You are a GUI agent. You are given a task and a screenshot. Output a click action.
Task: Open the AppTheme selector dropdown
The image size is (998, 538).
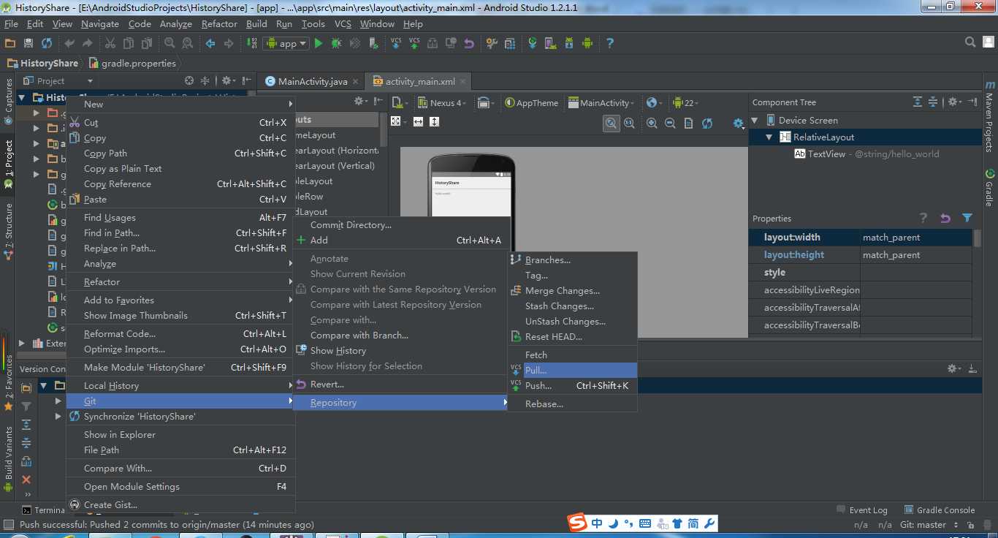pyautogui.click(x=532, y=103)
